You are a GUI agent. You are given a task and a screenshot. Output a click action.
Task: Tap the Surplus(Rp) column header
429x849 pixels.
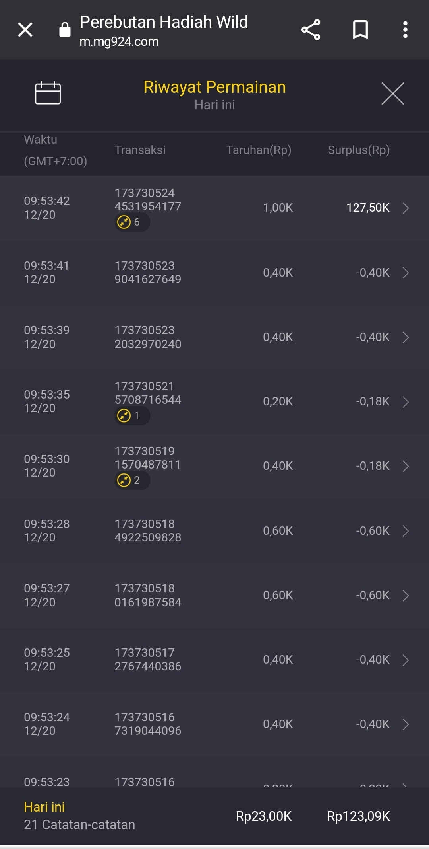(x=358, y=150)
